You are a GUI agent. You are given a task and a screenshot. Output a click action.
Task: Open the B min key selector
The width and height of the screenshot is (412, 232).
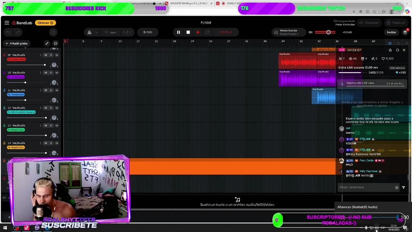pos(148,32)
